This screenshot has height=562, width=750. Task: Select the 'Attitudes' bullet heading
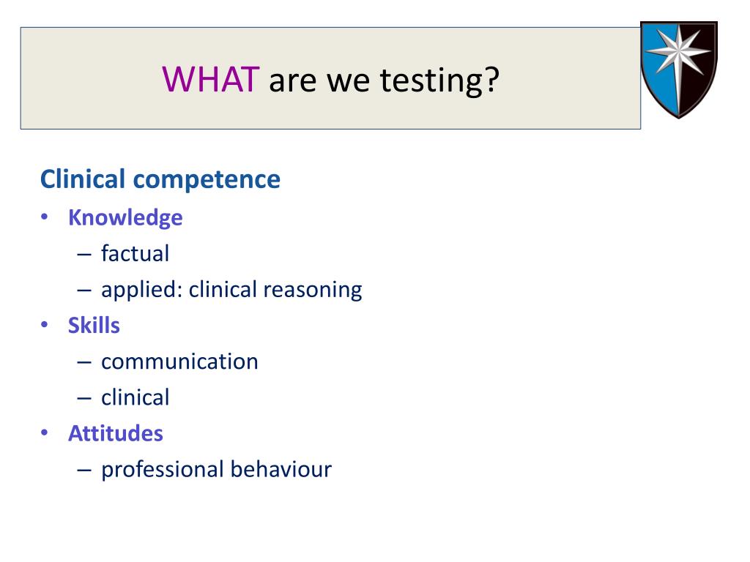click(x=116, y=433)
